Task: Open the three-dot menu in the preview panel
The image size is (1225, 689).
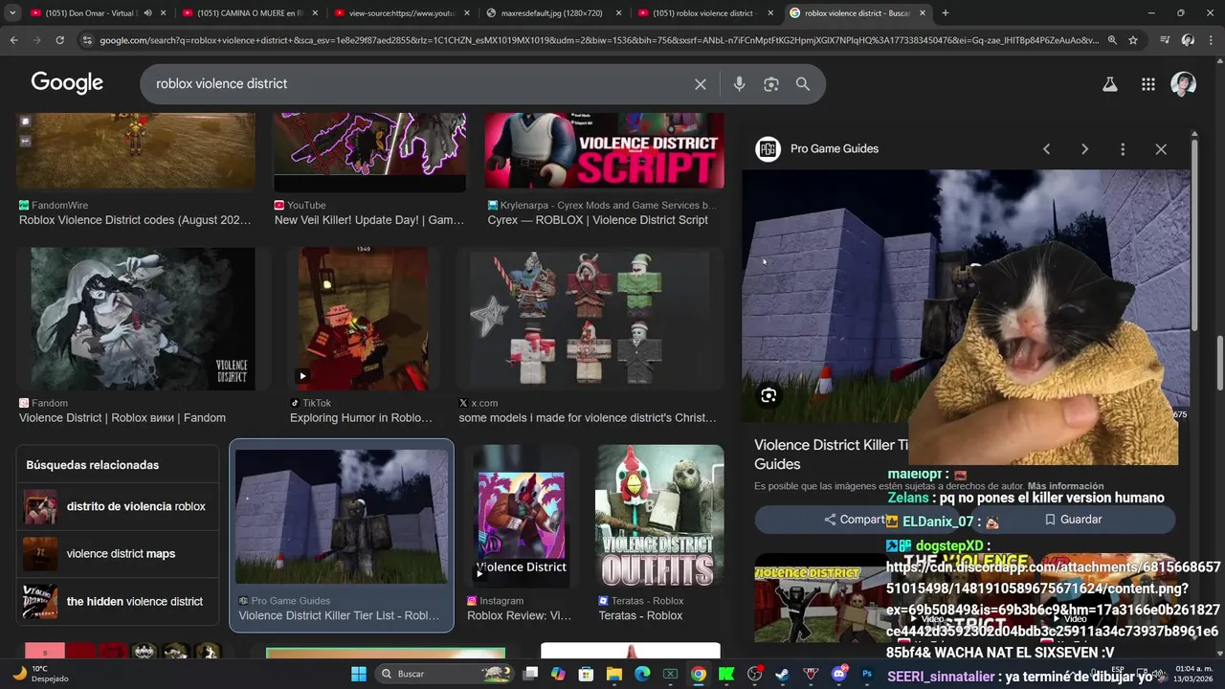Action: point(1123,149)
